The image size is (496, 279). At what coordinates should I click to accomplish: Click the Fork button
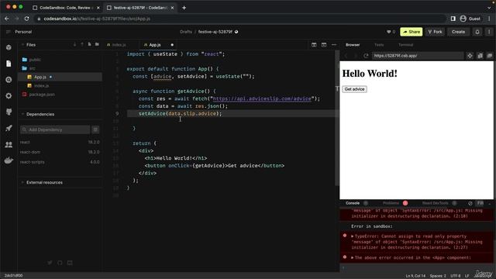(x=436, y=32)
